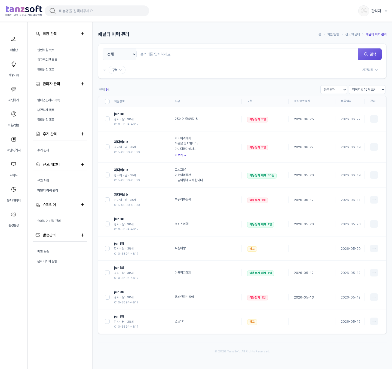Open 슈피리어 신청 관리 menu item
This screenshot has height=369, width=392.
click(x=49, y=221)
